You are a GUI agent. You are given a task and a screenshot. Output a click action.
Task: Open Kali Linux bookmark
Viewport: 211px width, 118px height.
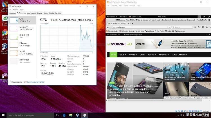140,31
